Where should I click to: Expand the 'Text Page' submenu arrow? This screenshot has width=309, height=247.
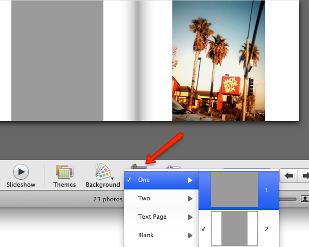pos(190,217)
